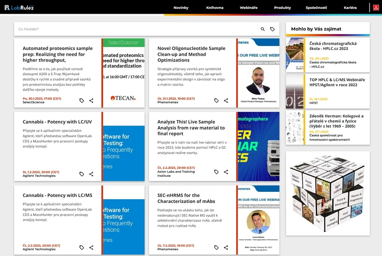Click 'Mohlo by Vás zajímat' sidebar heading
Viewport: 382px width, 256px height.
coord(316,29)
